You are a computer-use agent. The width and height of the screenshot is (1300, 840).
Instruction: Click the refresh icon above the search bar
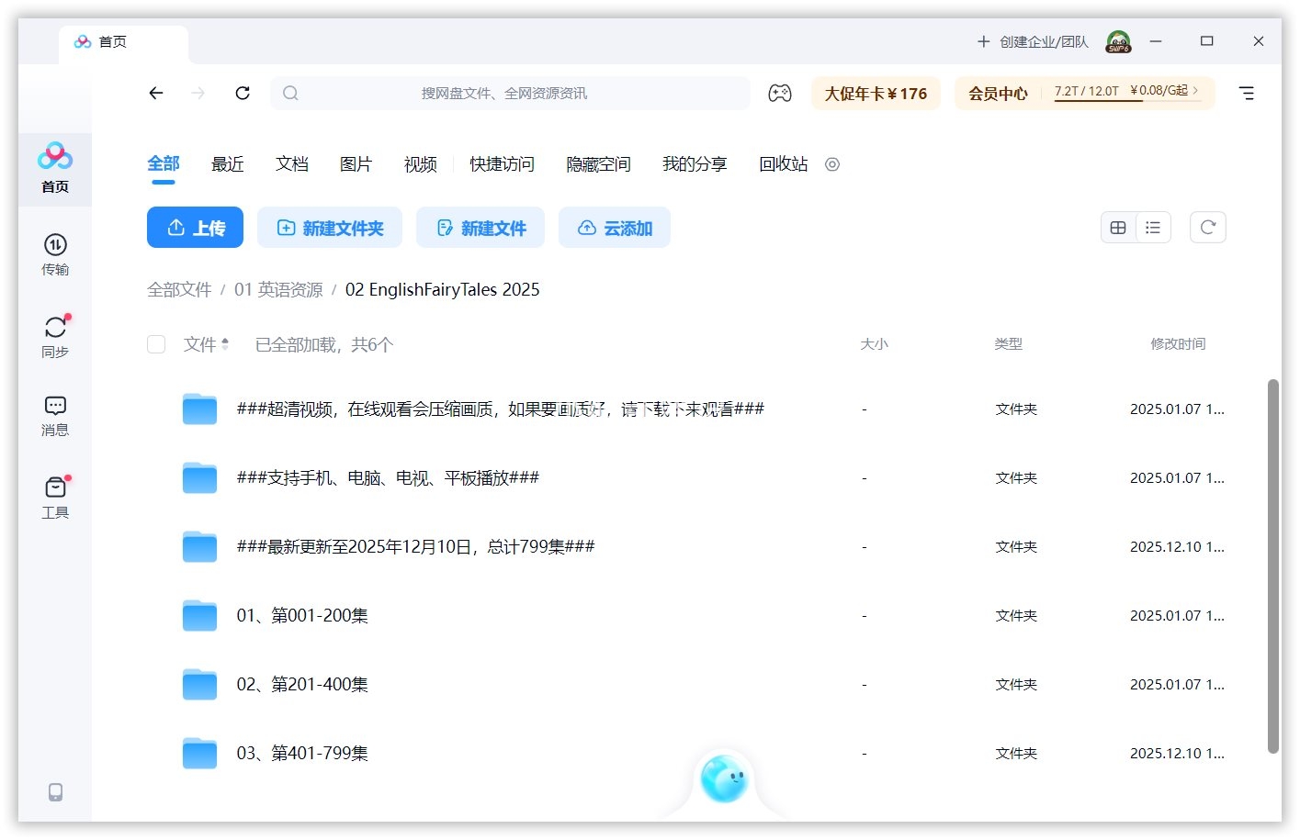click(243, 93)
